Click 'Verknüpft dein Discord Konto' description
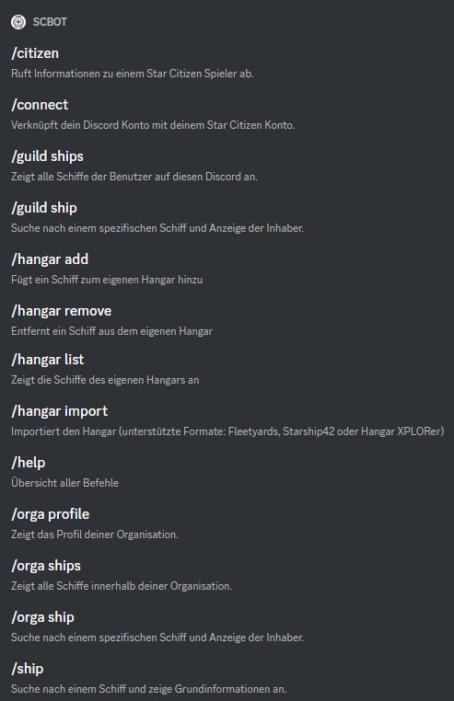This screenshot has width=454, height=701. point(153,125)
